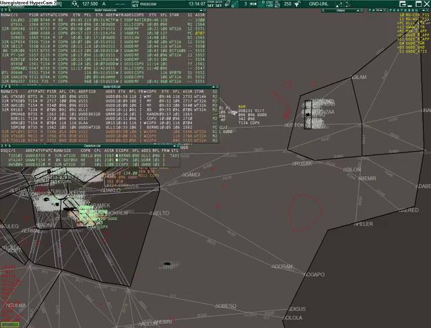Toggle the F filter in controller list header

pos(391,10)
